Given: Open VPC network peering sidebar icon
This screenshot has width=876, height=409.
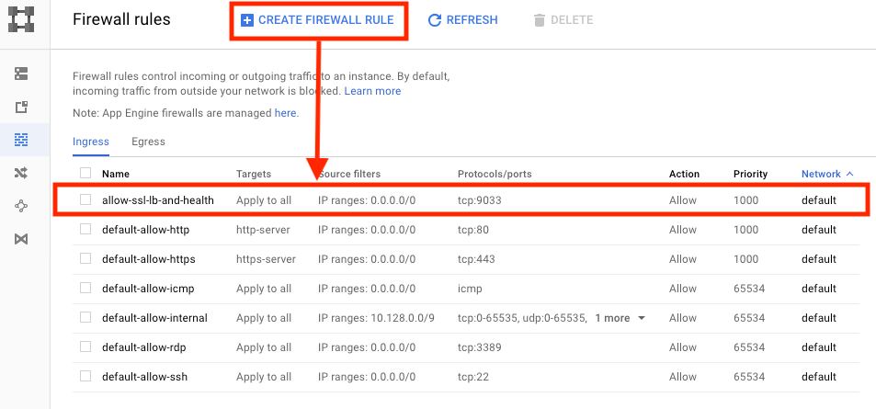Looking at the screenshot, I should pos(22,206).
